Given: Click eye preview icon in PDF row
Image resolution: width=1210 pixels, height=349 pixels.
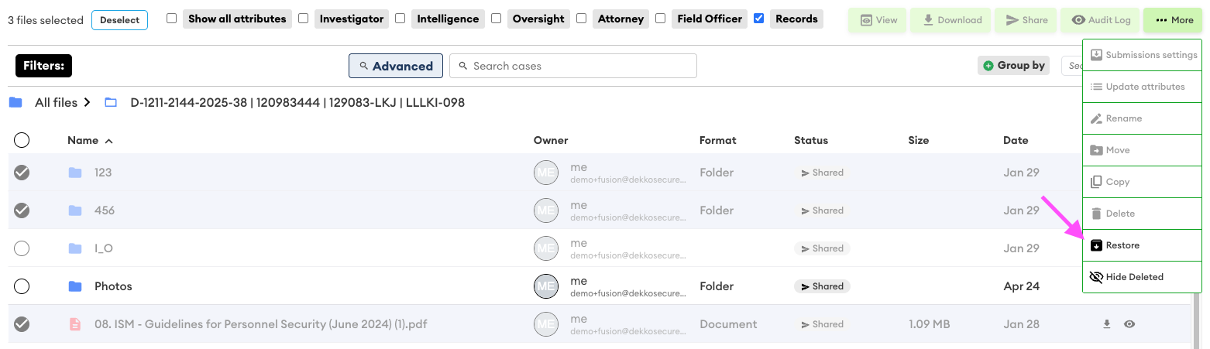Looking at the screenshot, I should 1129,324.
